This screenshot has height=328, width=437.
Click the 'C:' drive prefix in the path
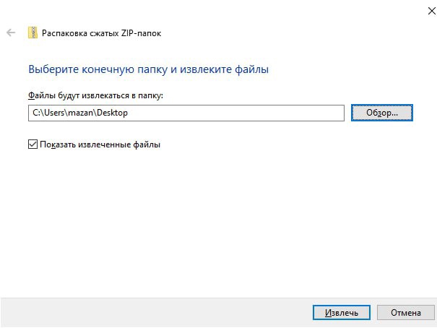35,113
